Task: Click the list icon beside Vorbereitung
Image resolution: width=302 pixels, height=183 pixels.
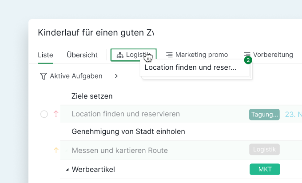Action: point(247,55)
